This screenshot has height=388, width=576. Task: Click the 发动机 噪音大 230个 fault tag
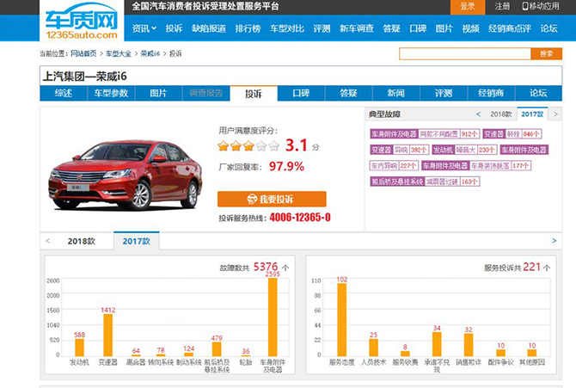tap(464, 150)
